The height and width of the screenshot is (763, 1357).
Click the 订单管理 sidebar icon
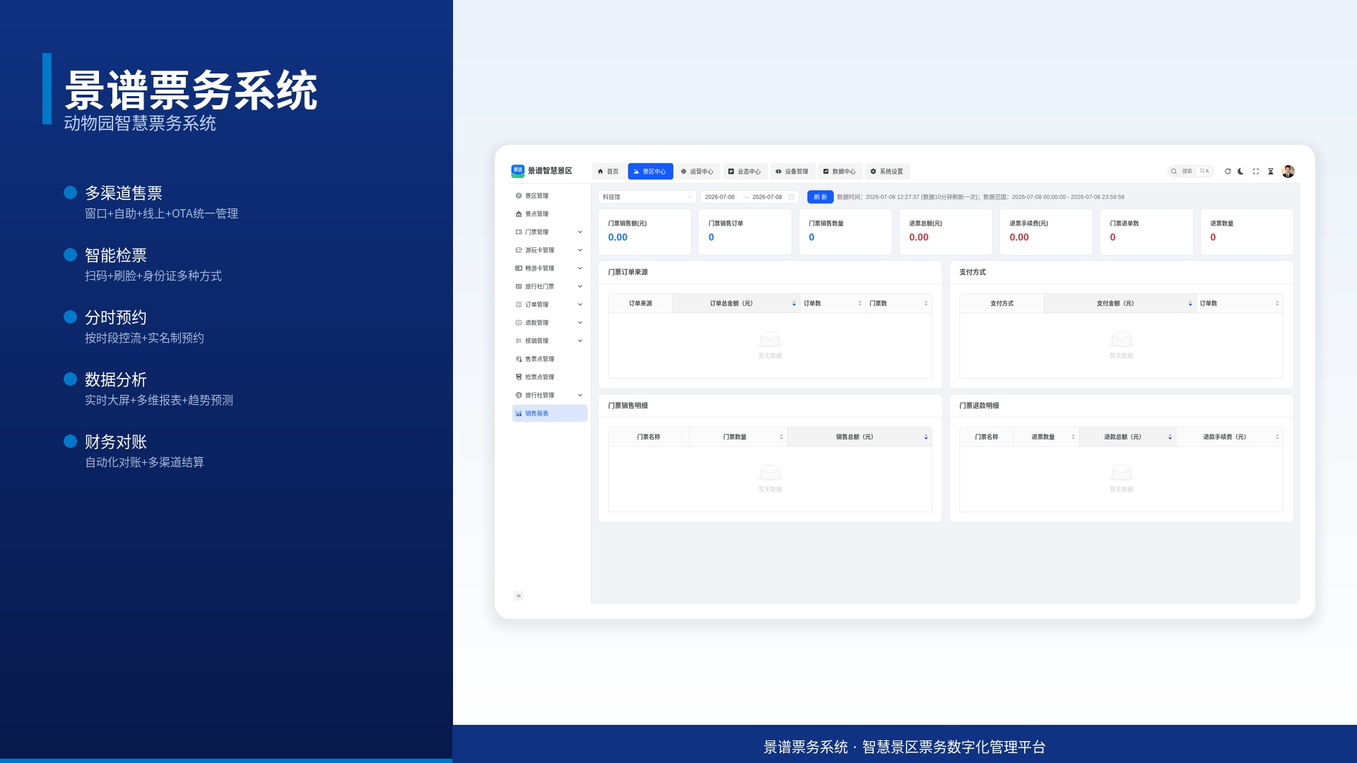519,304
